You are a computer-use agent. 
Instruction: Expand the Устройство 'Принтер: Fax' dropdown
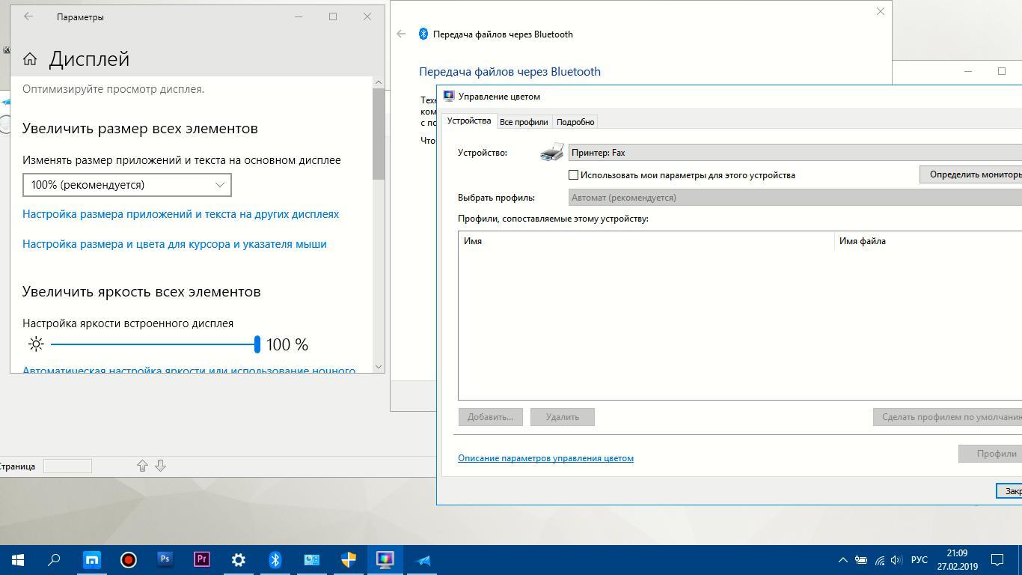793,153
